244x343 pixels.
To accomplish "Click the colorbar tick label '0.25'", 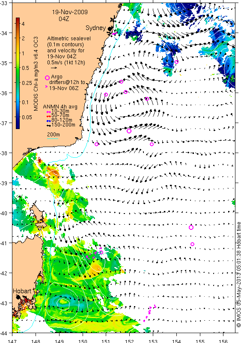I will (x=27, y=83).
